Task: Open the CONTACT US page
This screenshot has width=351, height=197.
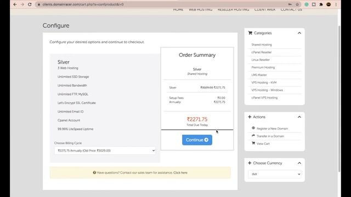Action: [x=291, y=10]
